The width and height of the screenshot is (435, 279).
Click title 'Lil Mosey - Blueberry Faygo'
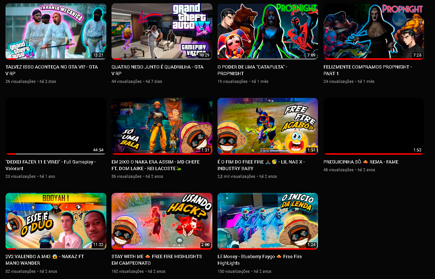click(x=259, y=260)
